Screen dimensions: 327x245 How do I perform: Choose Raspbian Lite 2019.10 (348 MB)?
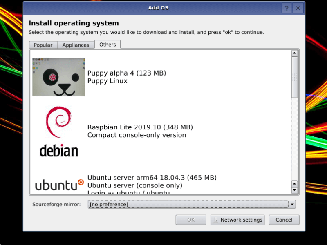point(140,127)
